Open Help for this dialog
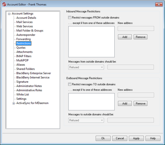The height and width of the screenshot is (145, 165). click(x=153, y=138)
